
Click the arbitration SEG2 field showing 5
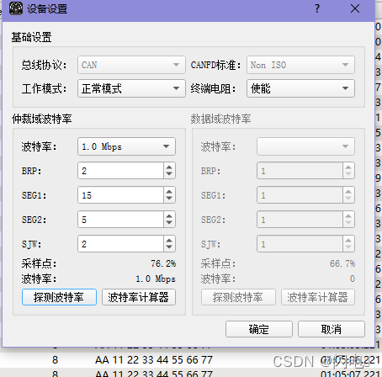pos(120,220)
